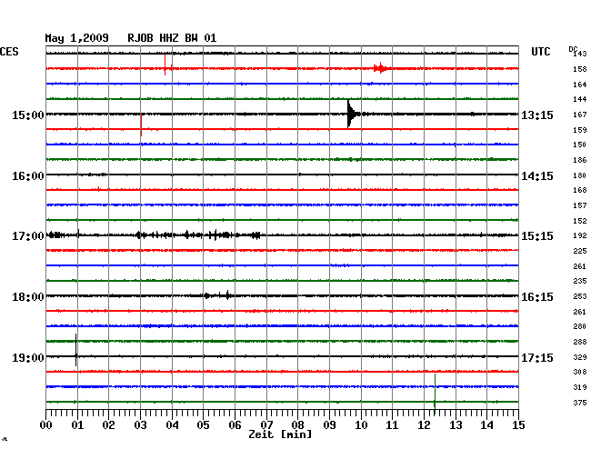Click minute tick label 05
This screenshot has height=449, width=591.
[203, 424]
